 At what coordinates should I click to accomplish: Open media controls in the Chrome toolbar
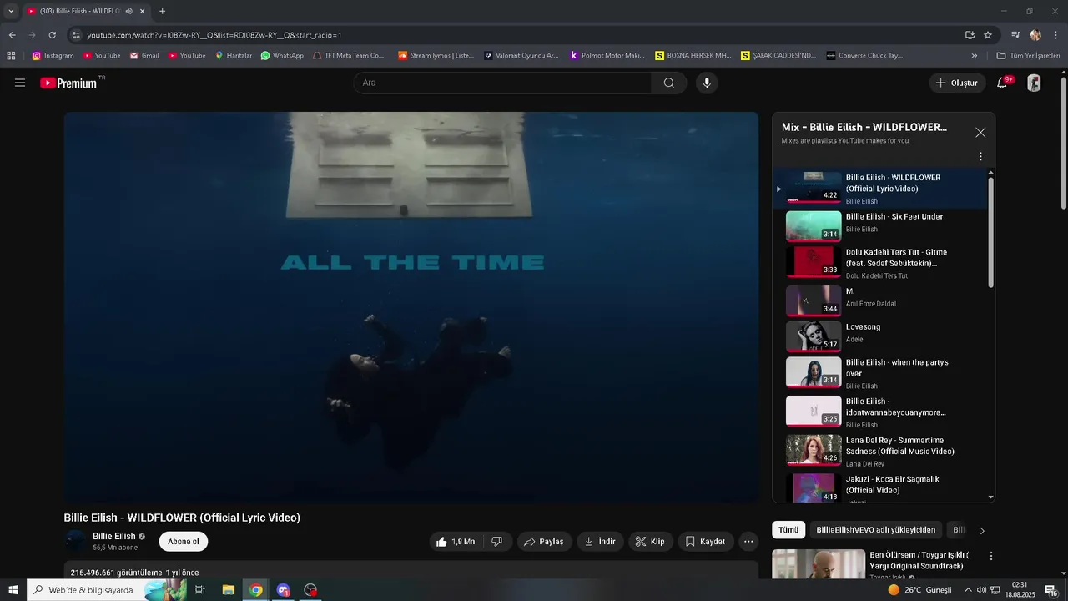click(x=1015, y=35)
